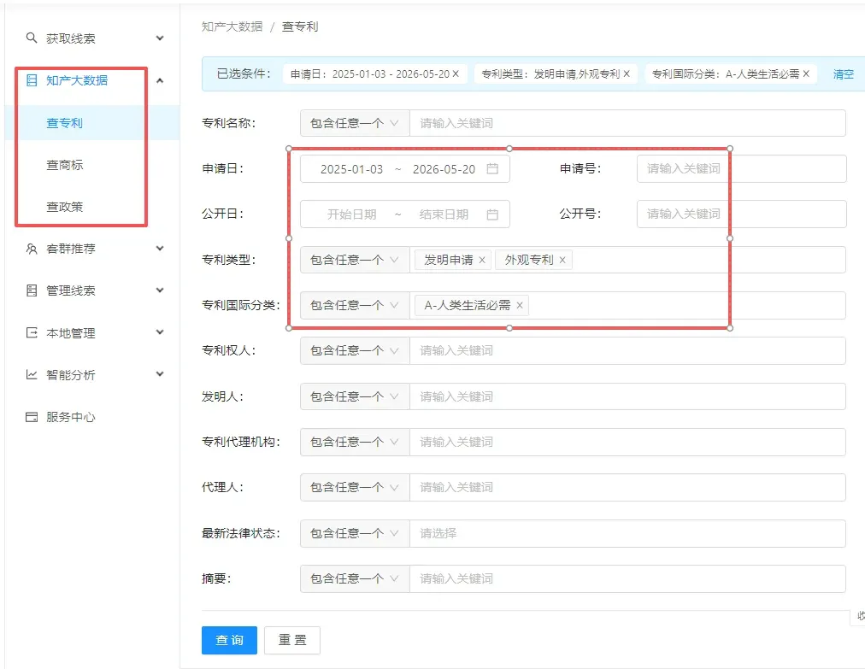This screenshot has height=669, width=865.
Task: Open calendar icon in 公开日 field
Action: click(492, 214)
